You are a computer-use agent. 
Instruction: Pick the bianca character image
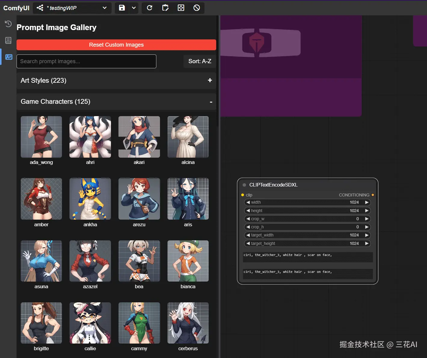click(188, 261)
